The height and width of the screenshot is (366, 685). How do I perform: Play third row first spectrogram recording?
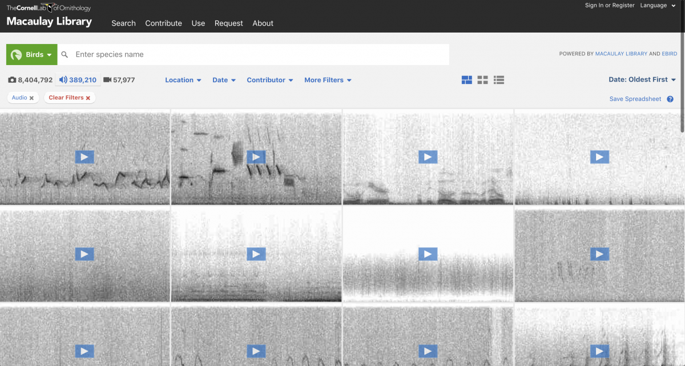84,351
